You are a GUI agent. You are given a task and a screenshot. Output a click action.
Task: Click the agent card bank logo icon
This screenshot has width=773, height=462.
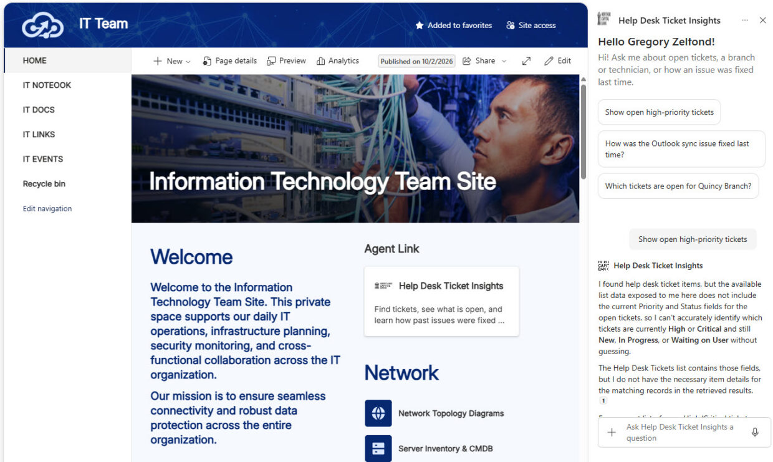[383, 286]
